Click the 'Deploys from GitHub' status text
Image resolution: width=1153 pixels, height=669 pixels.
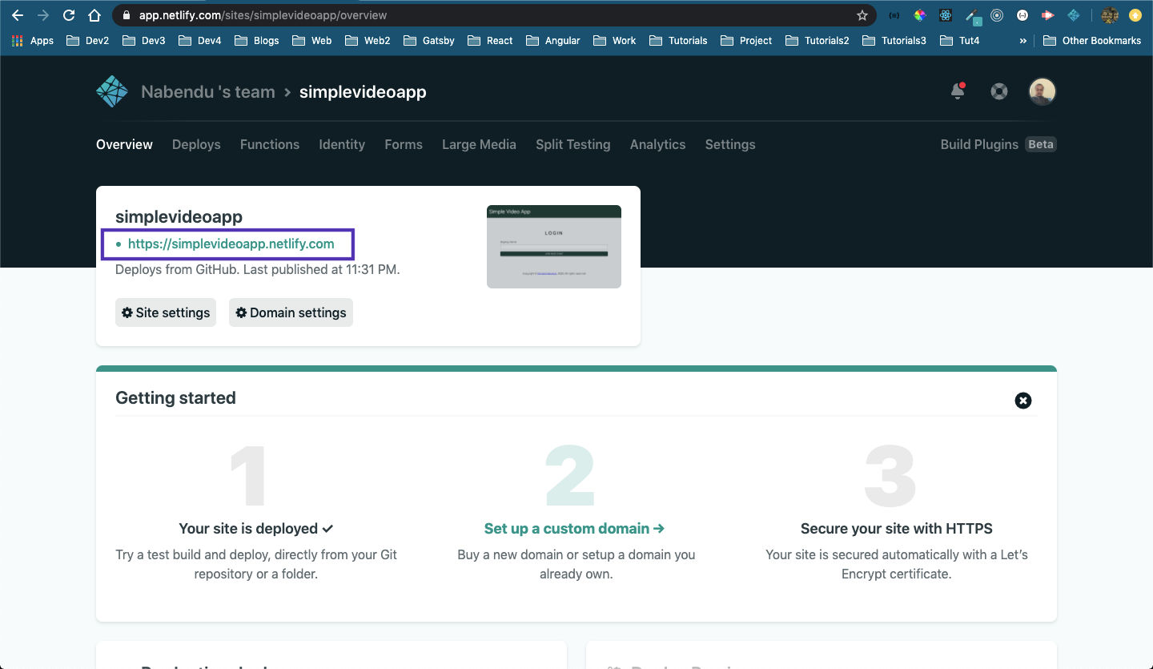coord(257,269)
